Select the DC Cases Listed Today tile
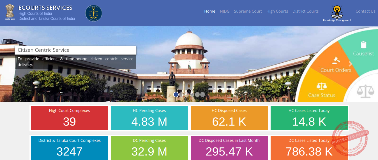 coord(309,148)
